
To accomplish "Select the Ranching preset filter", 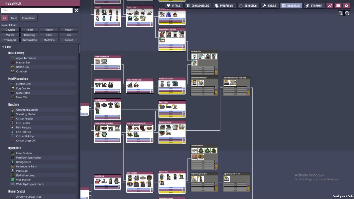I will point(30,35).
